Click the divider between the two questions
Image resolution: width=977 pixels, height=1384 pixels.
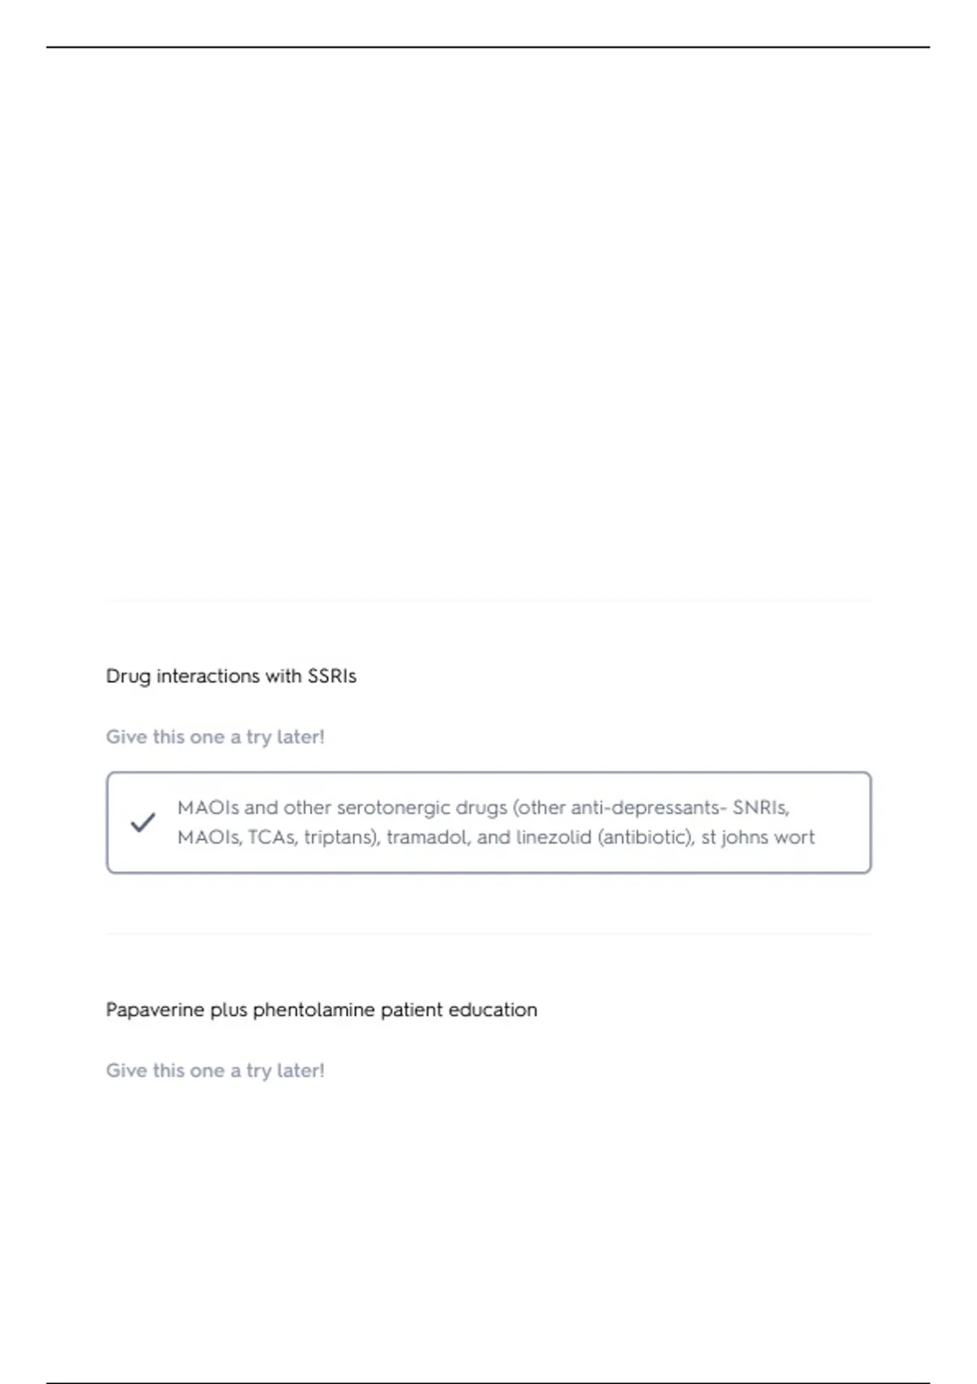pyautogui.click(x=488, y=934)
